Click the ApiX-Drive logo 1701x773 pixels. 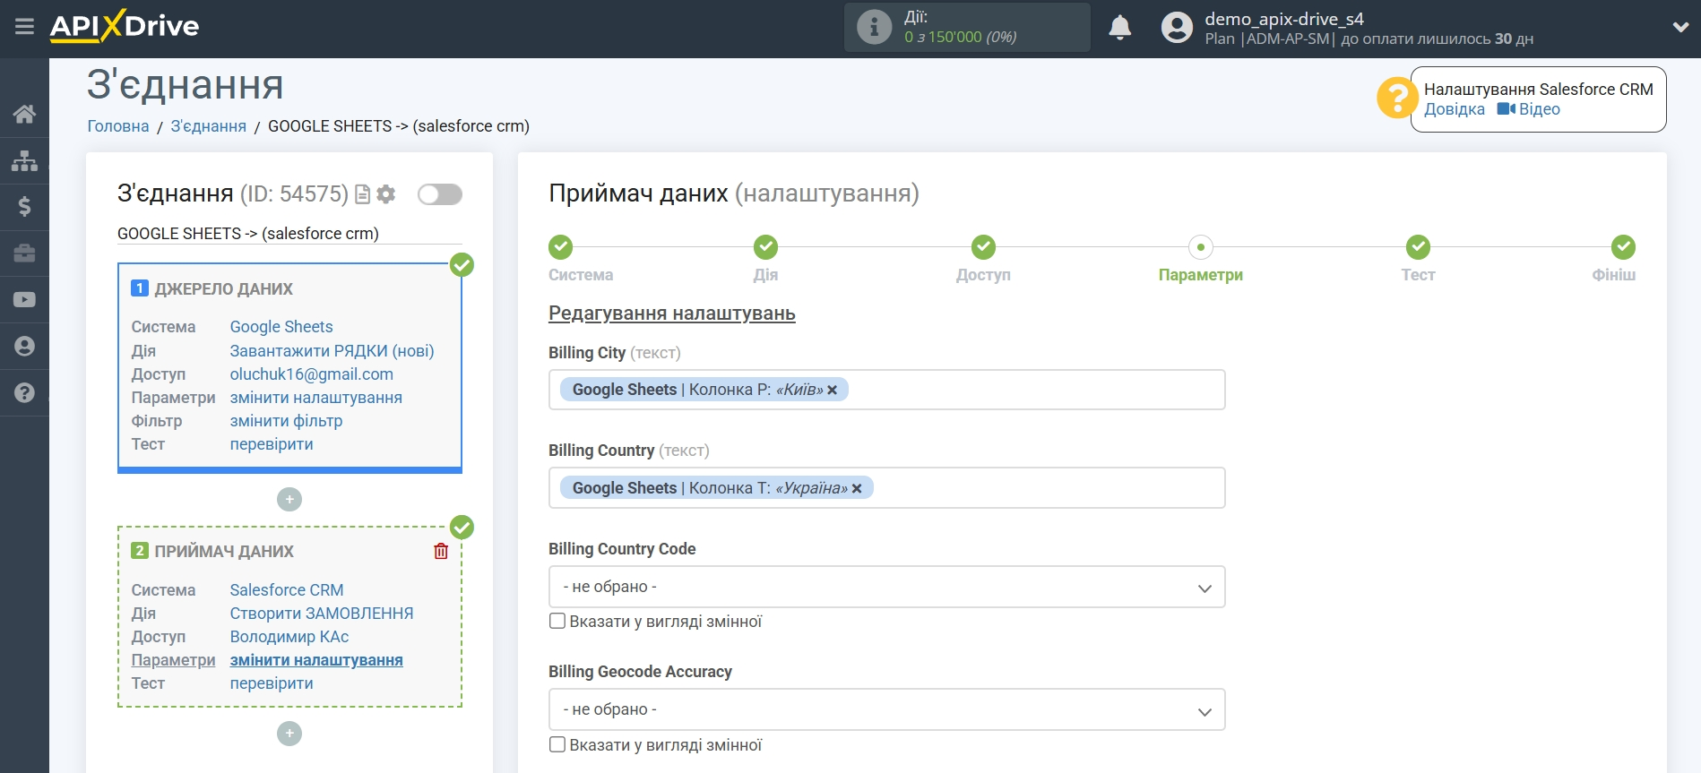pyautogui.click(x=125, y=26)
